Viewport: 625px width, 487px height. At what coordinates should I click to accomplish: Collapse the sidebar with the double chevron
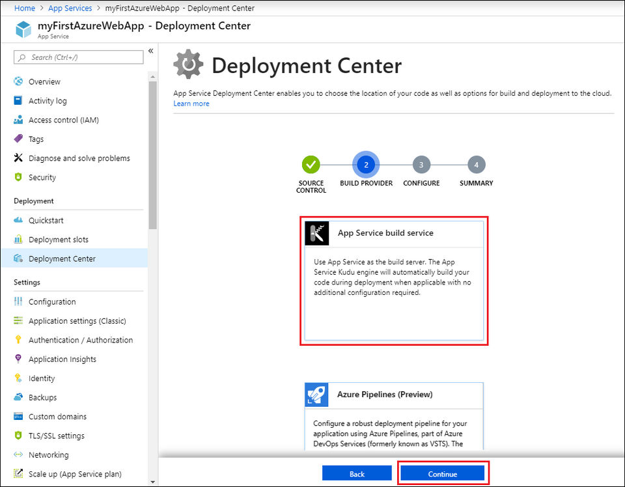point(150,51)
